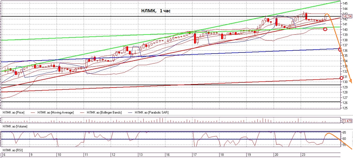Click price axis label 138

345,40
